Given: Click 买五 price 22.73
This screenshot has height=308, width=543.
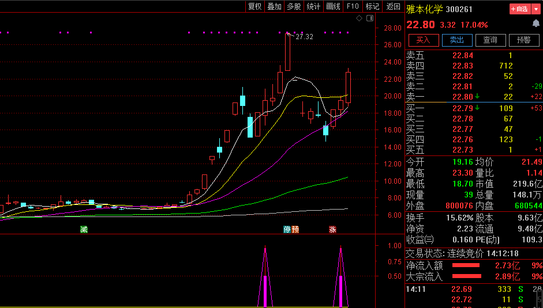Looking at the screenshot, I should click(463, 150).
